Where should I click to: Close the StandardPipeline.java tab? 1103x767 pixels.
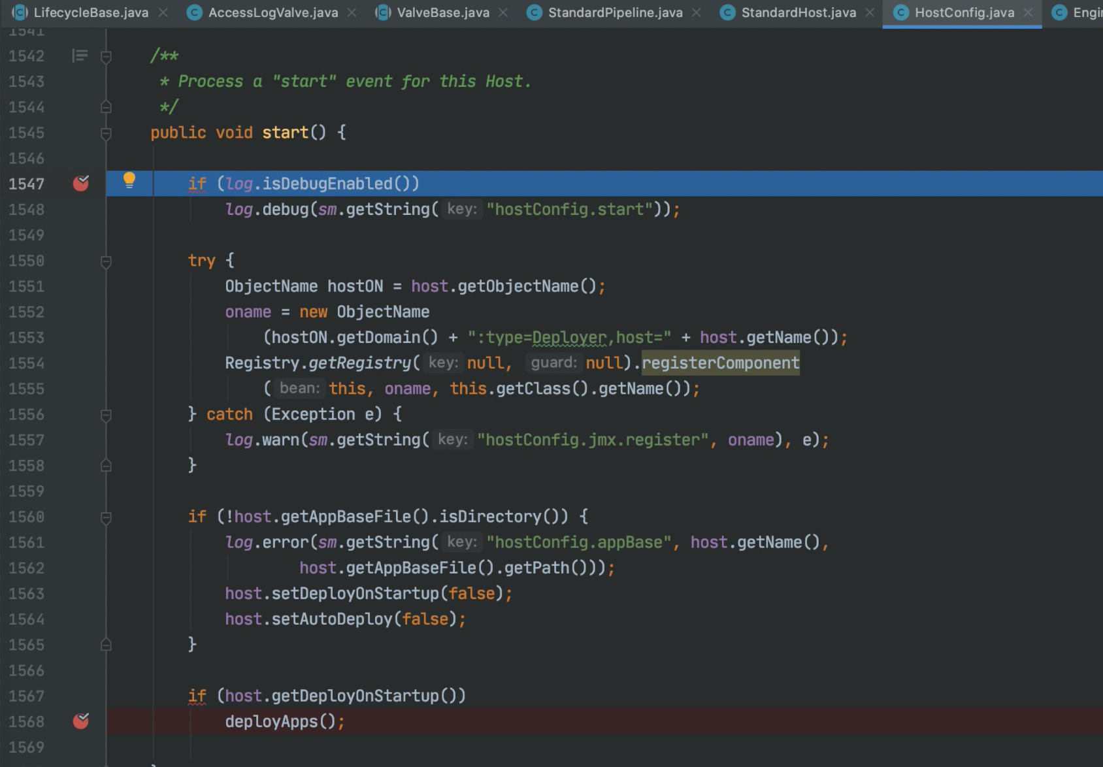click(697, 12)
